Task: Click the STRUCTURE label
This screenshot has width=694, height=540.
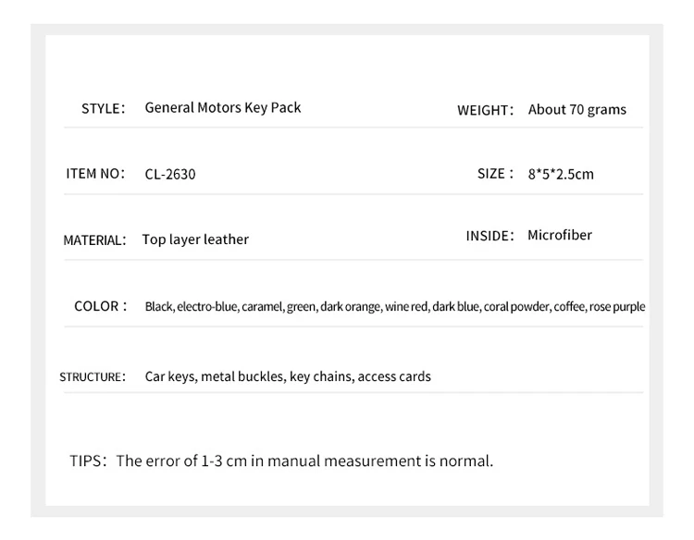Action: pyautogui.click(x=92, y=376)
